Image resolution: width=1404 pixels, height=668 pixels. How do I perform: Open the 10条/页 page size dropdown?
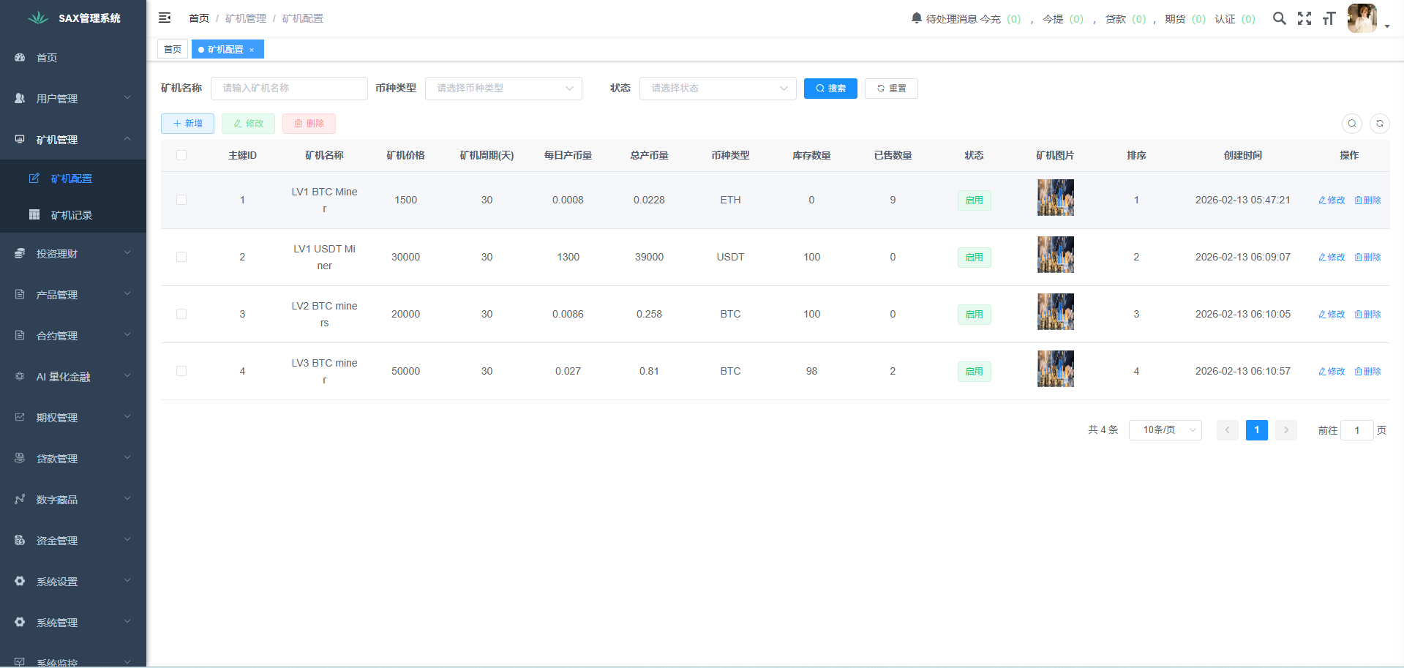point(1165,430)
